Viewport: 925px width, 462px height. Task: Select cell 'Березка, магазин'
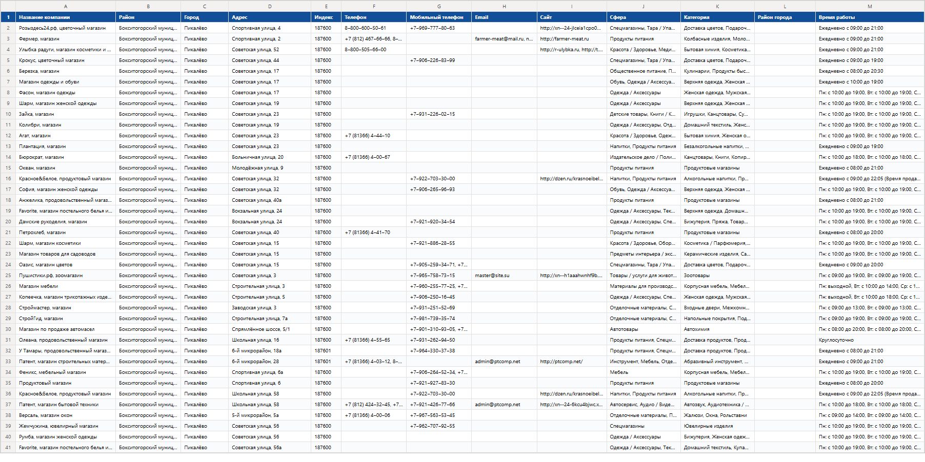coord(66,71)
